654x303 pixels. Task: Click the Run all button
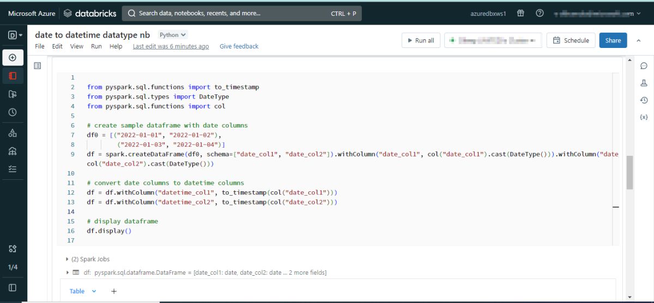[421, 40]
